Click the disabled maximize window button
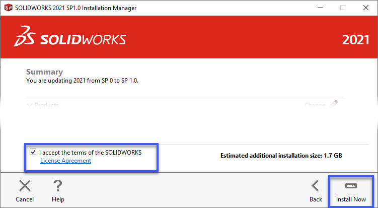378x208 pixels. [x=343, y=8]
